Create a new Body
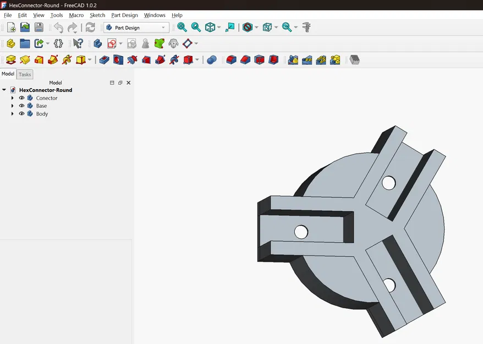The image size is (483, 344). 97,43
